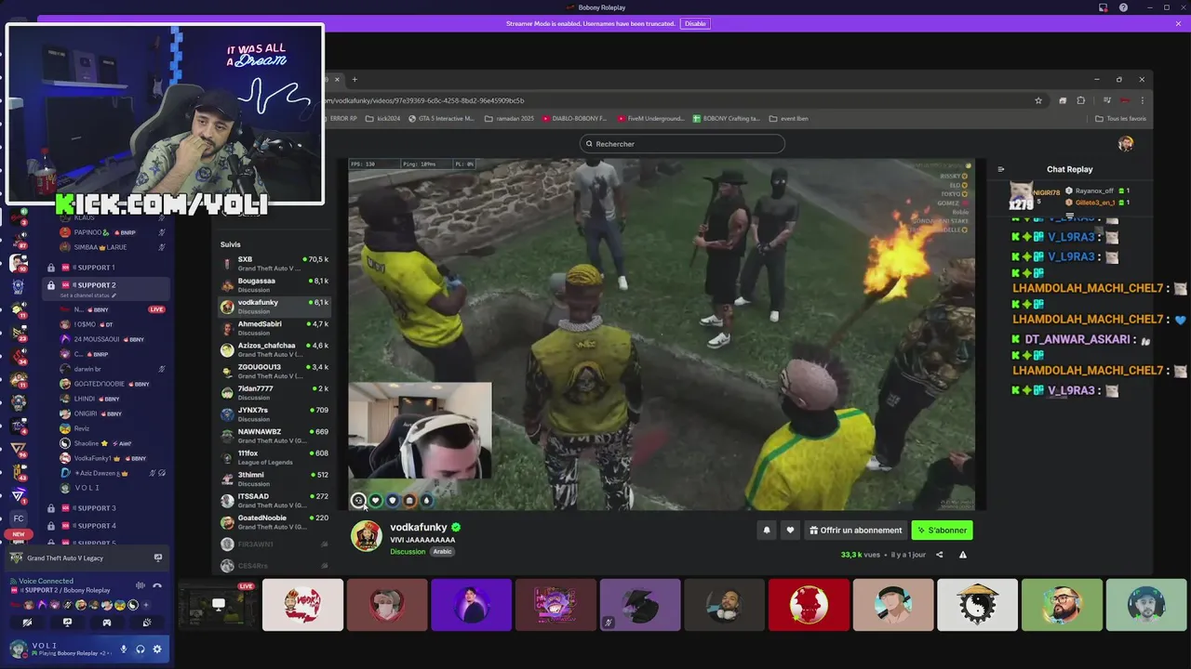Disconnect from voice call in Discord
This screenshot has width=1191, height=669.
[x=157, y=585]
